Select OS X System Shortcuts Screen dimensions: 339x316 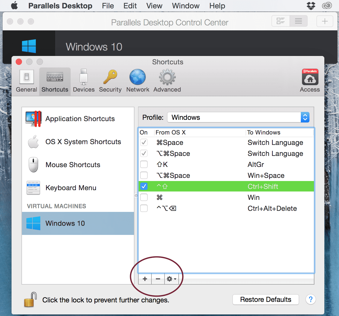coord(78,142)
